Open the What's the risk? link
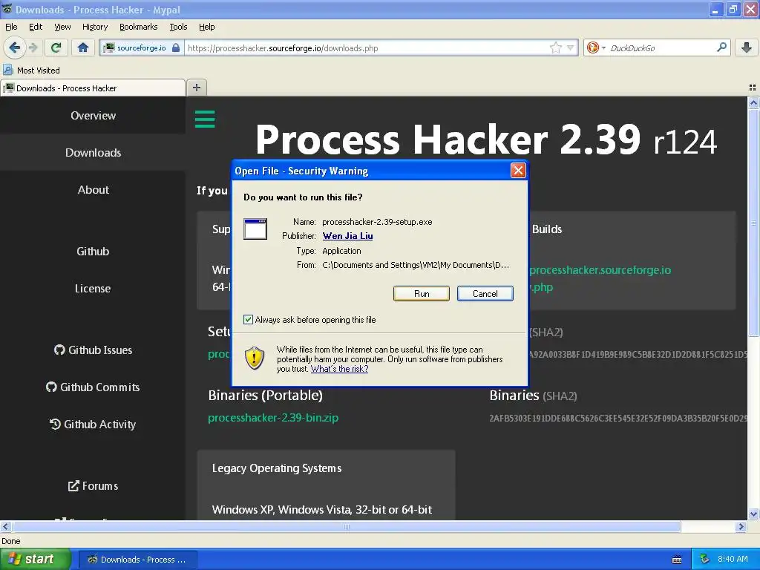 [339, 369]
